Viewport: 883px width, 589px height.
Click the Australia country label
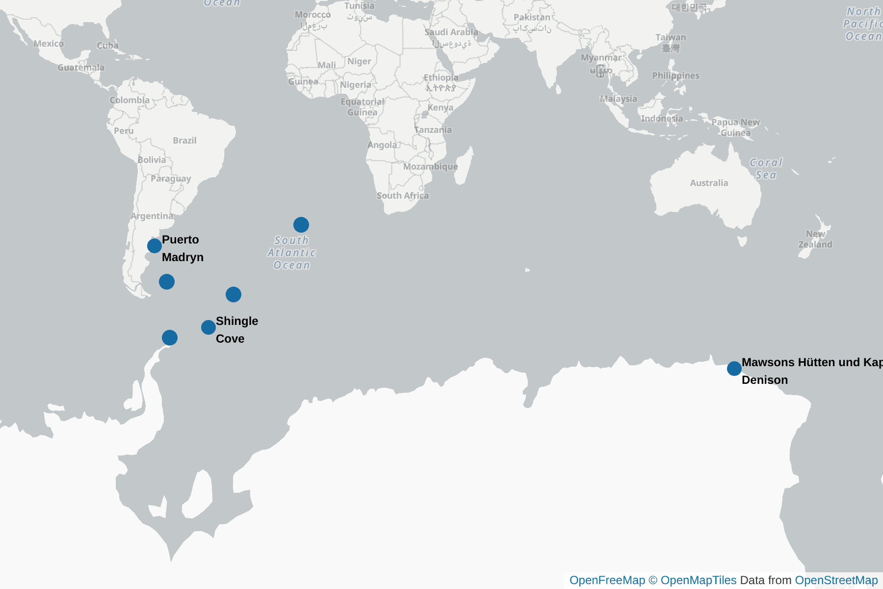pos(709,183)
